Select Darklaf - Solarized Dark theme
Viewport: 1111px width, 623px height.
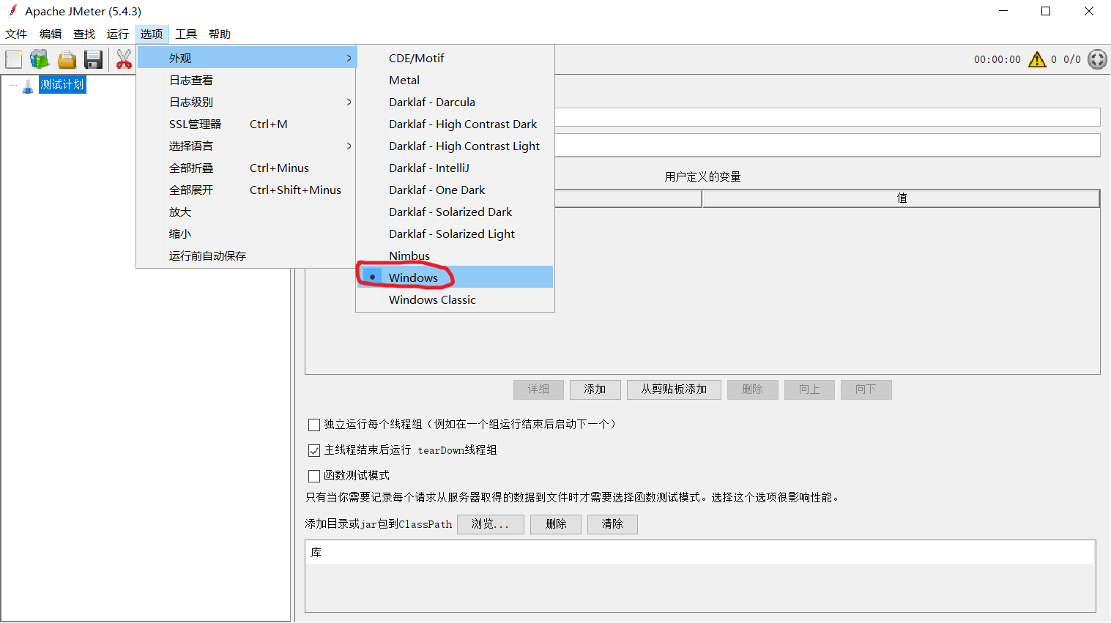click(455, 212)
